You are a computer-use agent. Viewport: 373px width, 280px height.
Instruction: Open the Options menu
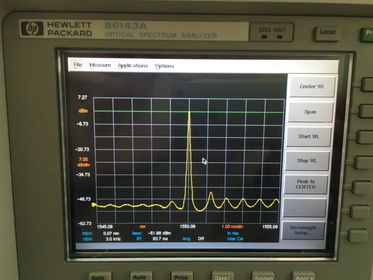pos(164,66)
